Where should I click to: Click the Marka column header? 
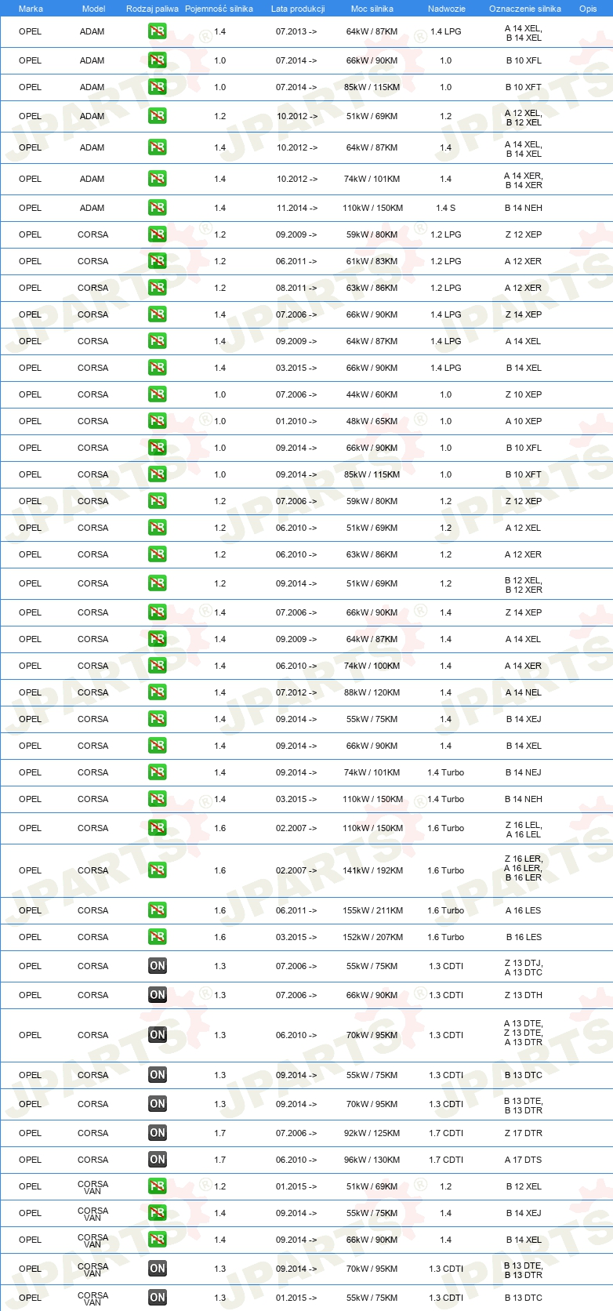[x=31, y=9]
